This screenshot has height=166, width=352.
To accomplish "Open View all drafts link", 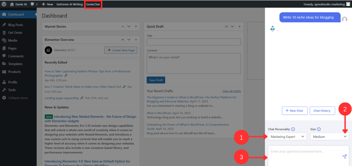I will 232,91.
